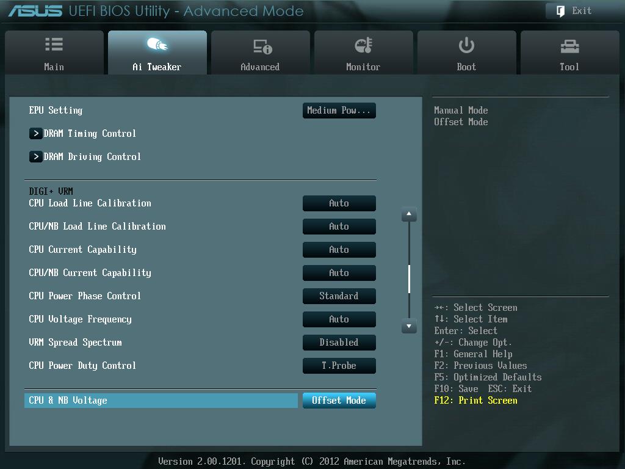Click F5: Optimized Defaults hint
This screenshot has height=469, width=625.
click(x=488, y=377)
